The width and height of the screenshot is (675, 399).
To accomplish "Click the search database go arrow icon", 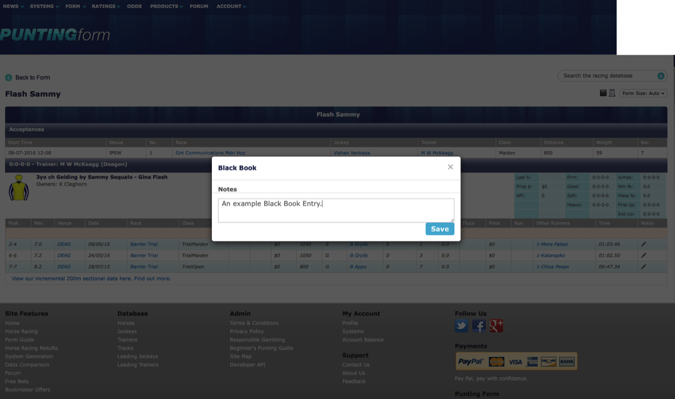I will pyautogui.click(x=661, y=76).
